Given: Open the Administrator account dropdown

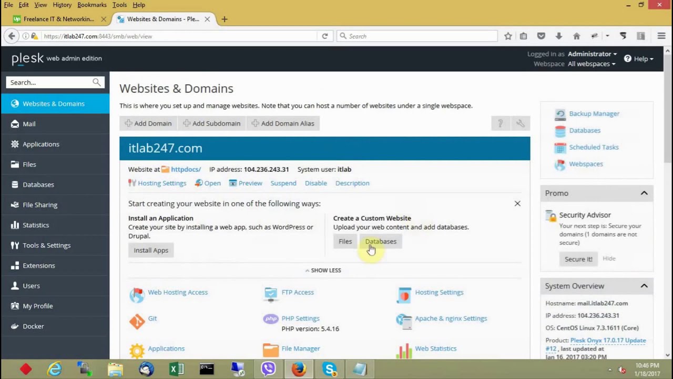Looking at the screenshot, I should coord(592,54).
